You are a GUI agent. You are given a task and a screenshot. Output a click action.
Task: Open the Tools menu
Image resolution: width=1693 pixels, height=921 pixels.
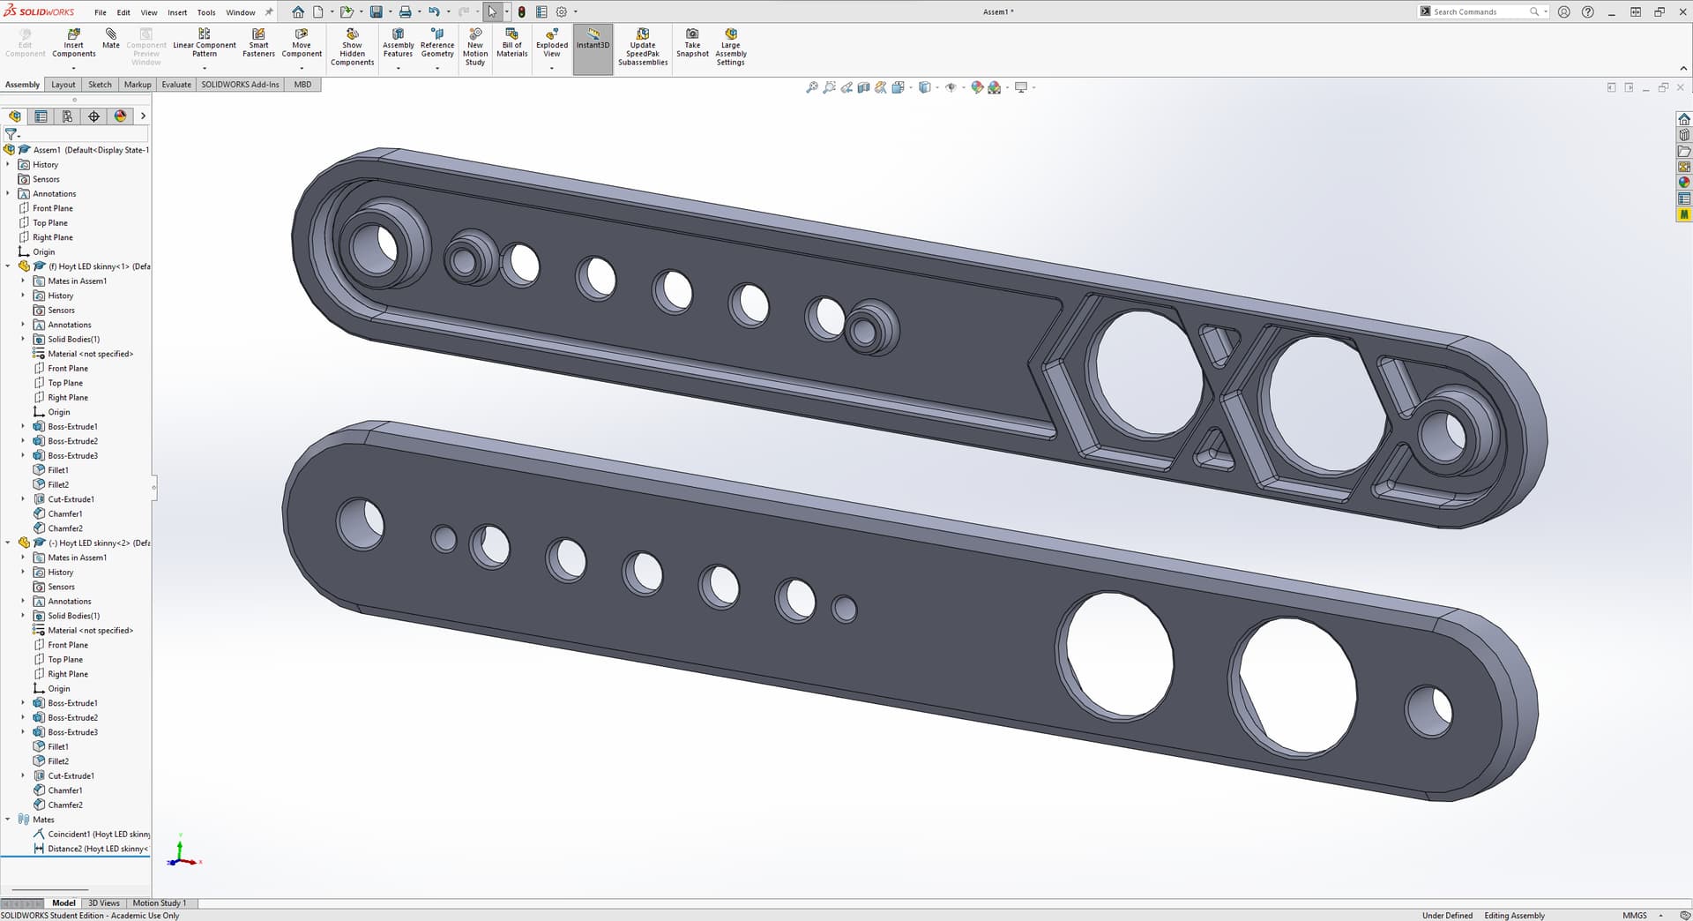click(x=205, y=12)
